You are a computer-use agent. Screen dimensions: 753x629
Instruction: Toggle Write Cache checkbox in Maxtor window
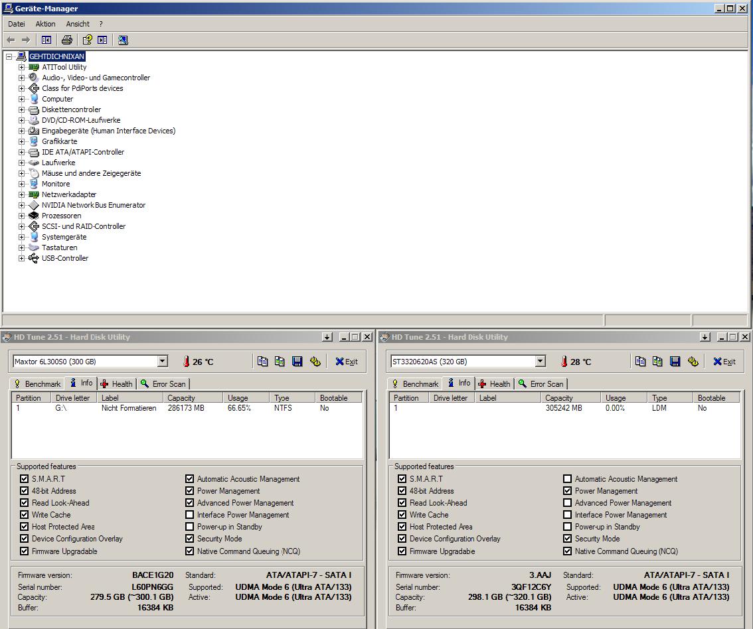24,514
